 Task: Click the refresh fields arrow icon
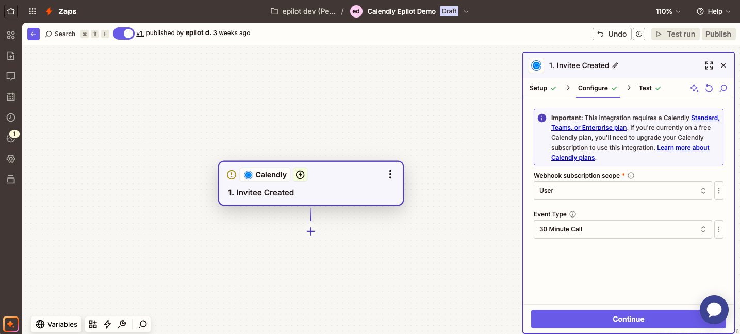click(x=709, y=88)
